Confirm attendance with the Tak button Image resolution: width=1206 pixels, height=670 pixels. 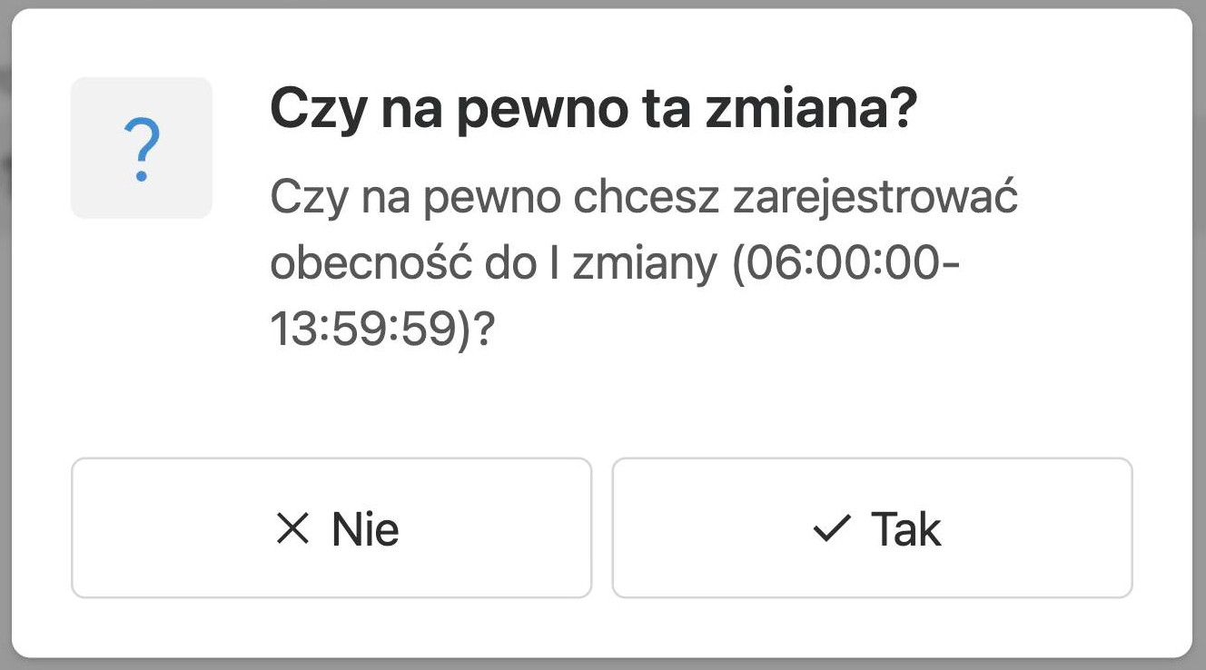click(x=872, y=528)
